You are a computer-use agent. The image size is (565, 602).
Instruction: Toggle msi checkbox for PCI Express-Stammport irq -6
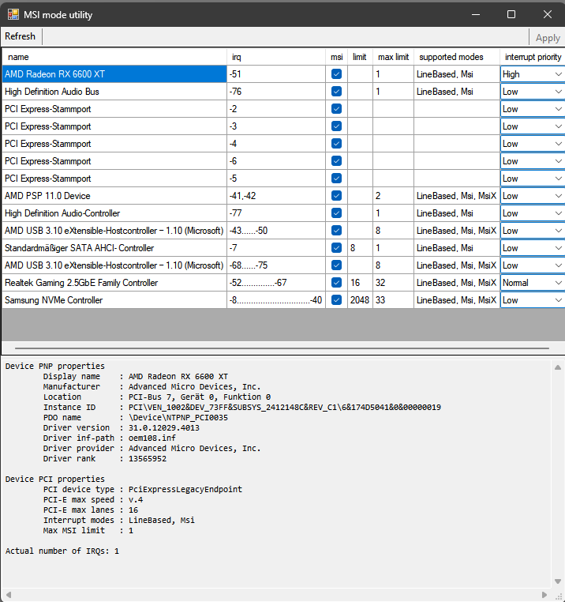point(336,161)
